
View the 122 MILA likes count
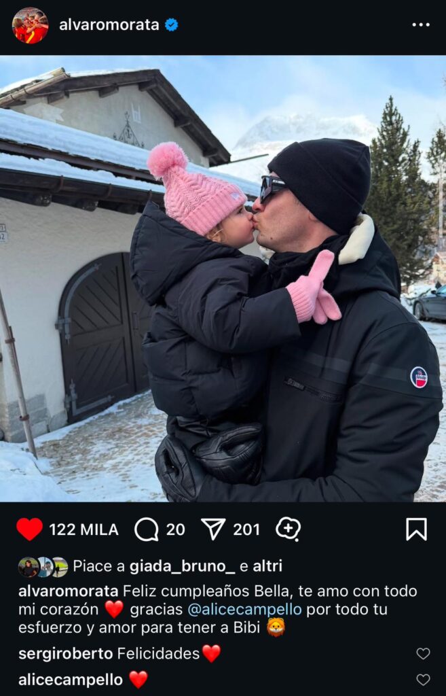[83, 529]
